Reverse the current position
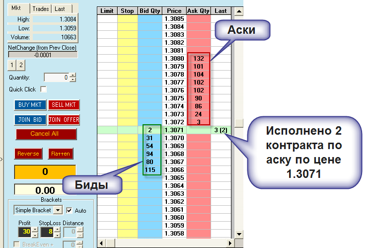Image resolution: width=376 pixels, height=248 pixels. (28, 154)
